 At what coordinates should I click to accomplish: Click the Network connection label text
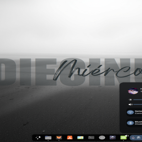tap(138, 112)
